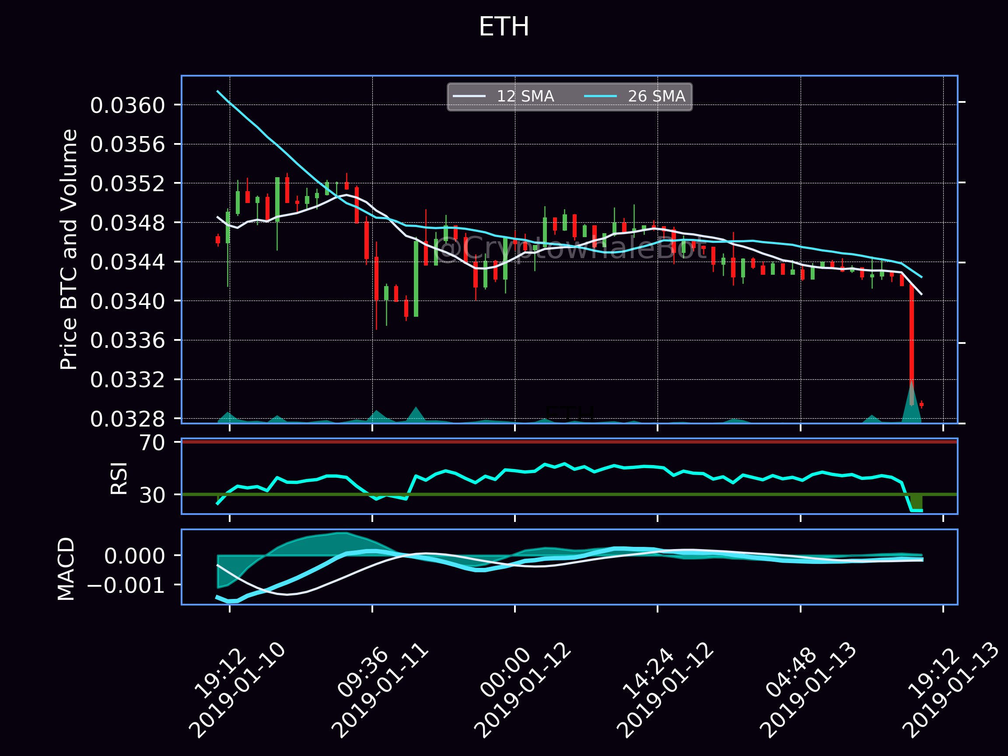The image size is (1008, 756).
Task: Click the MACD 0.000 axis label
Action: 134,556
